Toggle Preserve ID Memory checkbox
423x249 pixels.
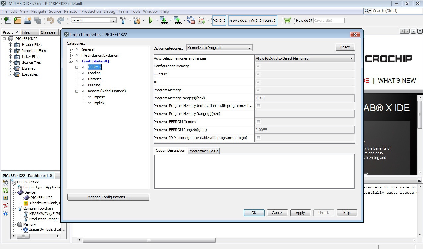coord(258,138)
